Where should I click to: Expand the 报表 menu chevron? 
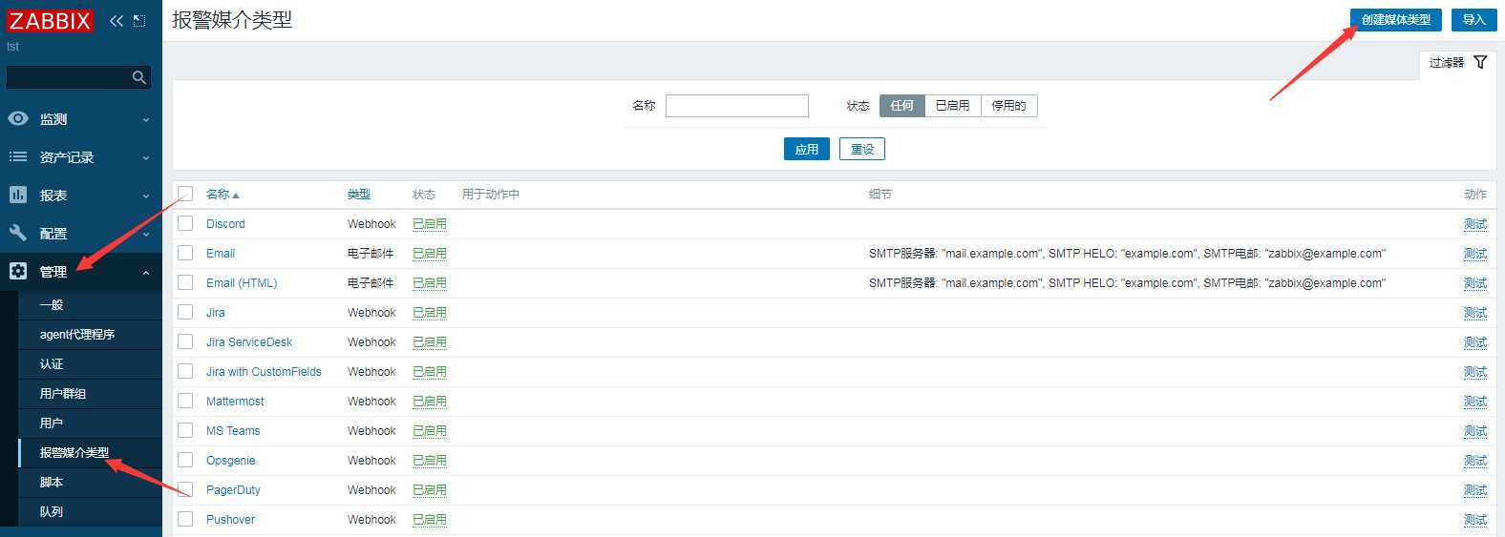coord(146,196)
